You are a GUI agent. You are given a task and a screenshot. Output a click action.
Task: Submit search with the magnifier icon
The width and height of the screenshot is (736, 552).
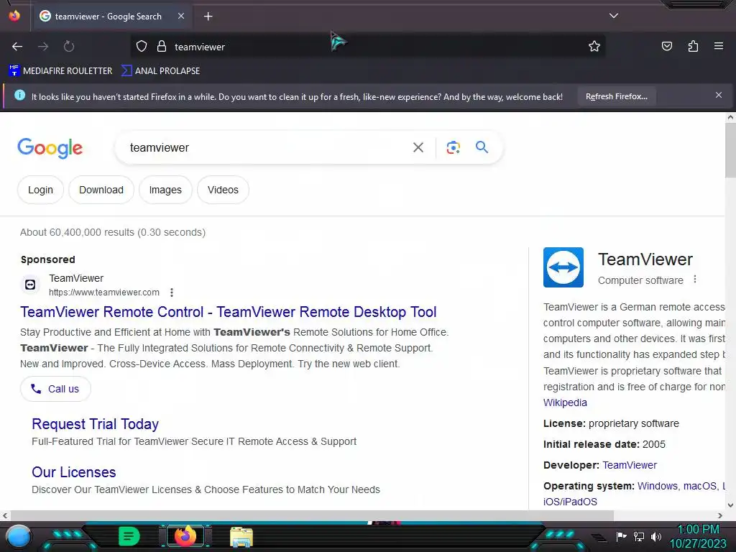[x=482, y=147]
